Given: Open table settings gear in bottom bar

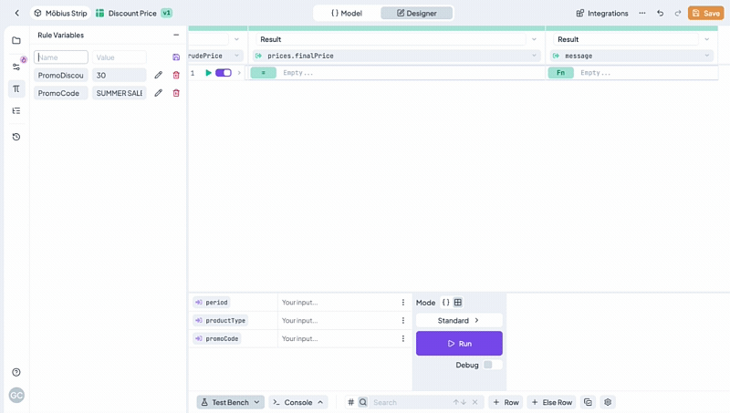Looking at the screenshot, I should [x=608, y=402].
